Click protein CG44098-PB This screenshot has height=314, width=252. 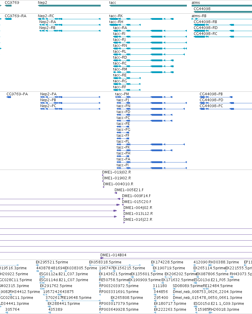(211, 94)
